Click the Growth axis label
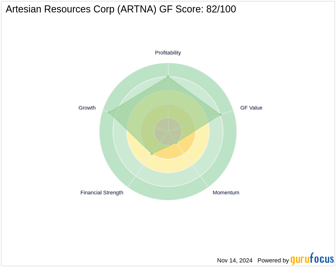Screen dimensions: 336x267 87,108
